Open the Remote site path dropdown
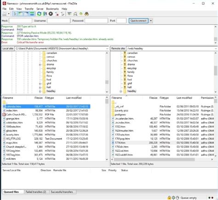The width and height of the screenshot is (218, 200). (216, 48)
